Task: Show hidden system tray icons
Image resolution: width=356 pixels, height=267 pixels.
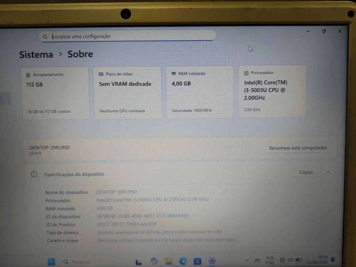Action: (247, 260)
